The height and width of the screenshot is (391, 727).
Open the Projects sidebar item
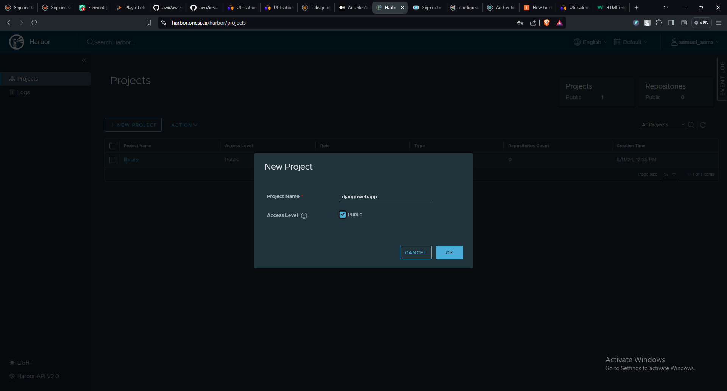click(45, 79)
